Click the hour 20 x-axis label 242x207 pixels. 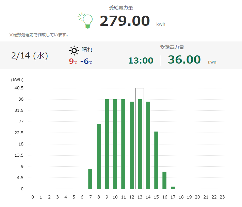click(x=197, y=197)
